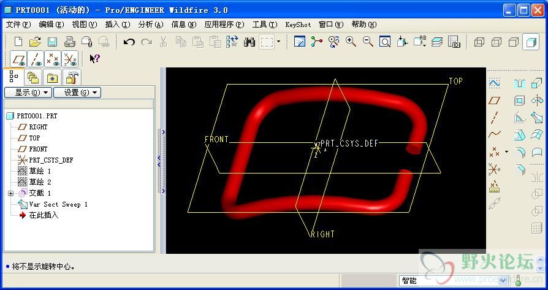Create a new file with the blank page icon
Image resolution: width=548 pixels, height=290 pixels.
pyautogui.click(x=18, y=42)
